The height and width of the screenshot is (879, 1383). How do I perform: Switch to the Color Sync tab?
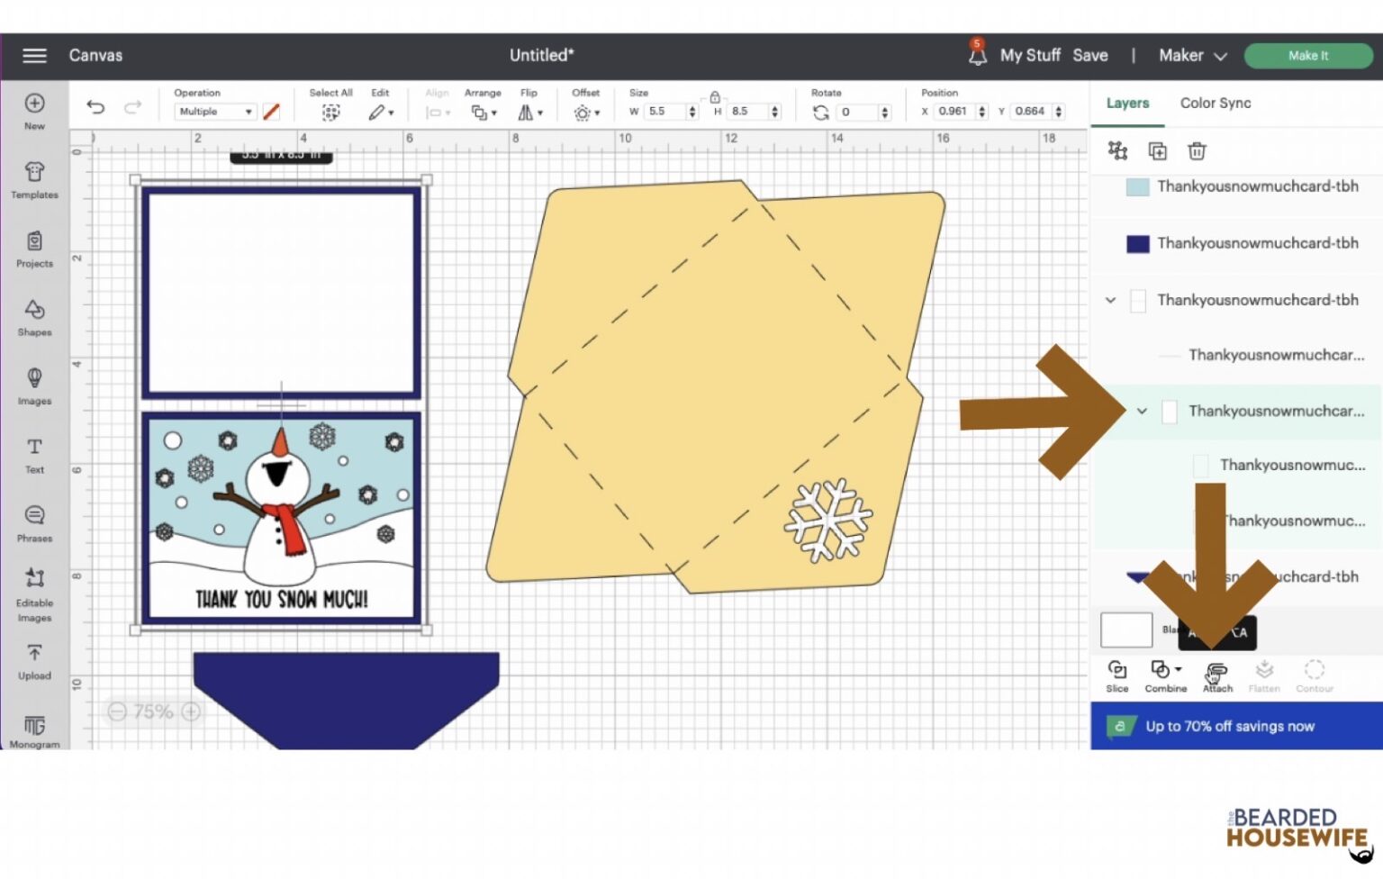coord(1215,104)
